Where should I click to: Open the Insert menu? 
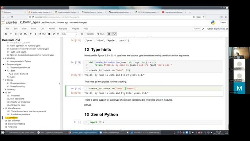pos(34,29)
